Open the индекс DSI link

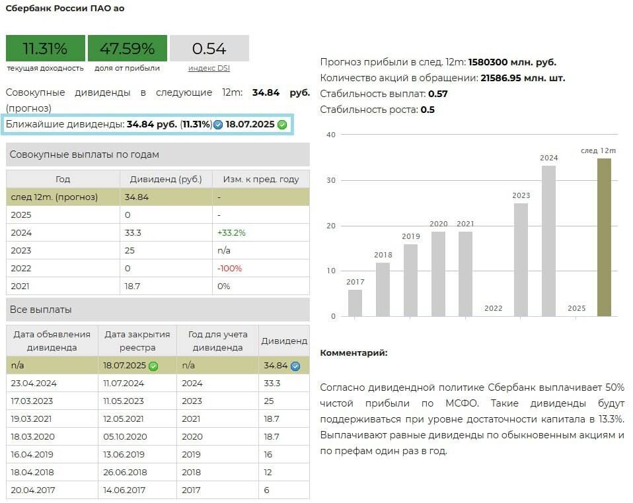[x=209, y=68]
